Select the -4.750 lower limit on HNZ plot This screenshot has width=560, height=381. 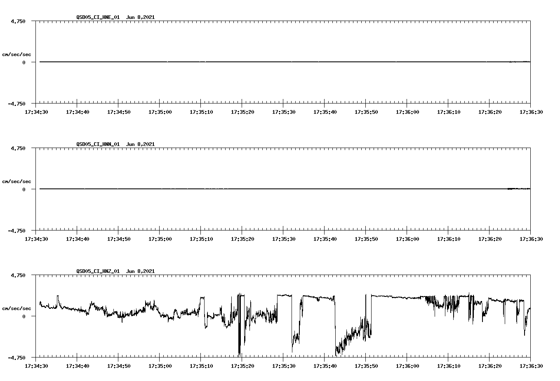(x=16, y=357)
